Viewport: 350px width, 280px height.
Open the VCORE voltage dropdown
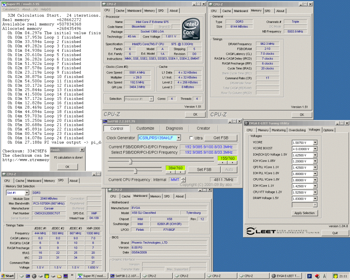point(315,143)
